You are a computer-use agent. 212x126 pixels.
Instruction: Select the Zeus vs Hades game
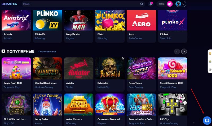pos(141,105)
